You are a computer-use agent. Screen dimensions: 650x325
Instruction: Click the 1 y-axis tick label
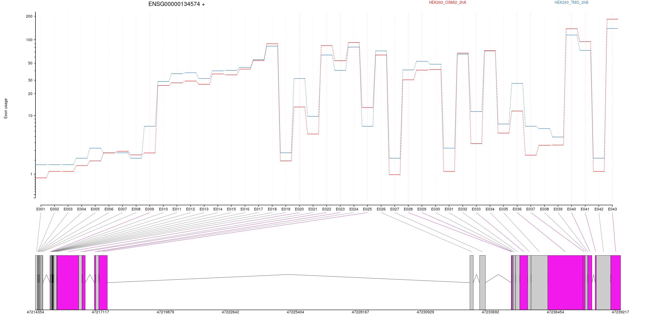[x=31, y=174]
